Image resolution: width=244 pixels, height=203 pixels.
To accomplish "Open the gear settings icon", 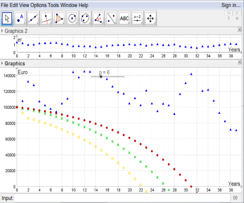I will 237,19.
